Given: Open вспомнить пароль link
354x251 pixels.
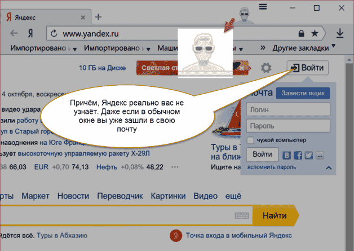Looking at the screenshot, I should tap(272, 167).
